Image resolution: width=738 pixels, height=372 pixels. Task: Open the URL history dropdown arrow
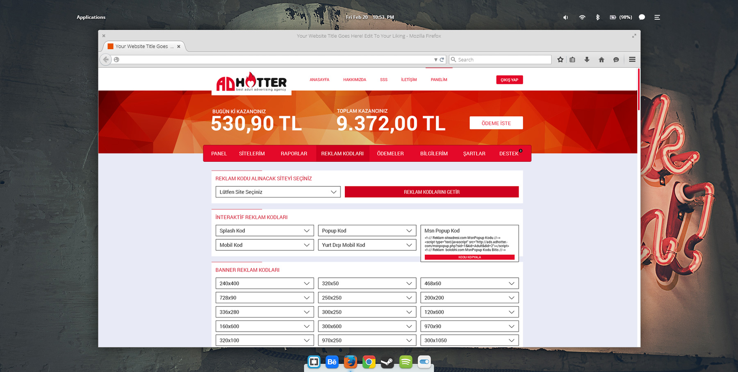[435, 59]
